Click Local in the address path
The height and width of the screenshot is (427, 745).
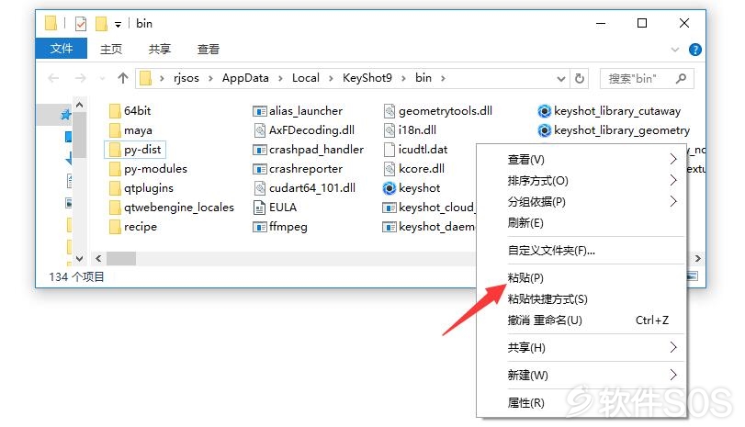[306, 78]
